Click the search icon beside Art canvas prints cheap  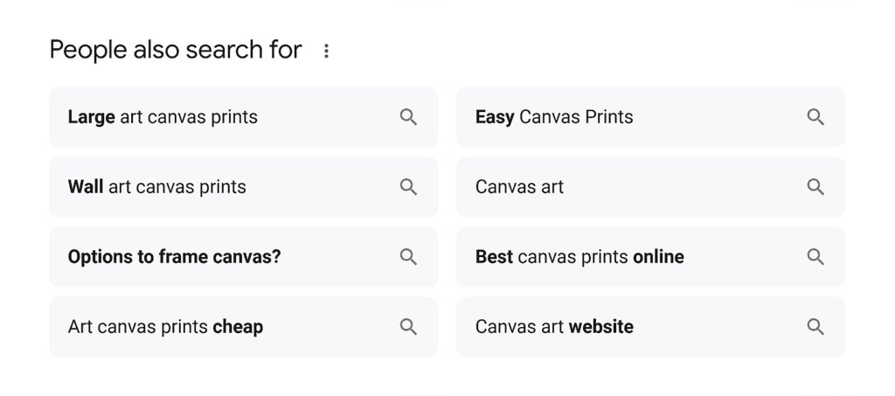[x=408, y=327]
